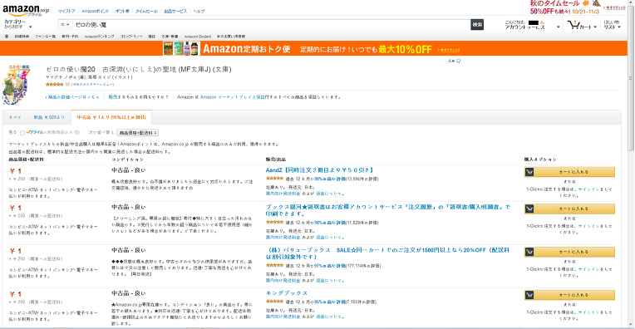
Task: Click the dark search (検索) button
Action: pyautogui.click(x=477, y=25)
